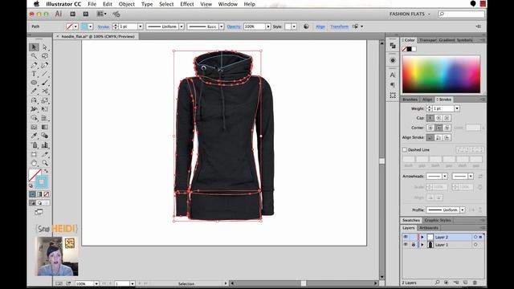Image resolution: width=514 pixels, height=289 pixels.
Task: Open the Effect menu
Action: click(x=187, y=4)
